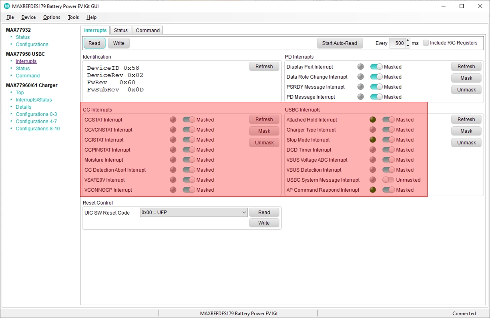The width and height of the screenshot is (490, 318).
Task: Toggle the USBC System Message Interrupt mask
Action: point(388,180)
